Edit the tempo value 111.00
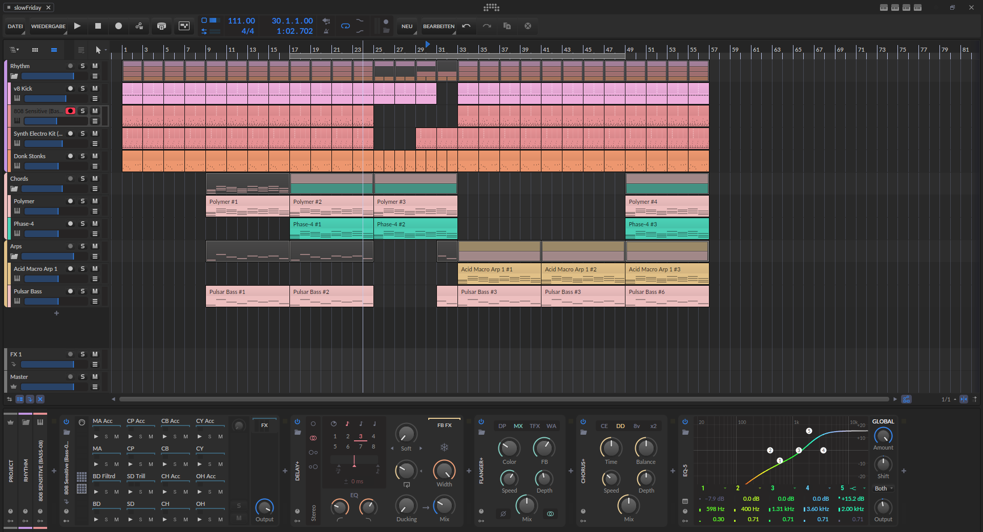Screen dimensions: 983x532 [241, 21]
